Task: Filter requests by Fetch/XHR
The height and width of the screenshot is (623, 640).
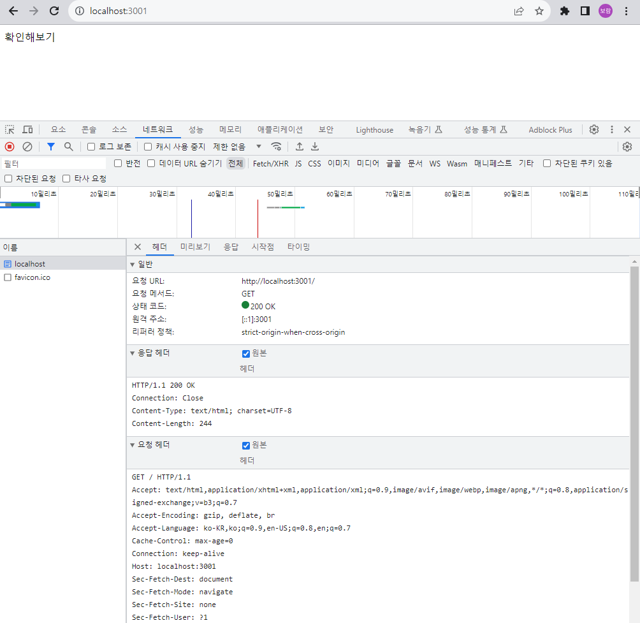Action: click(271, 163)
